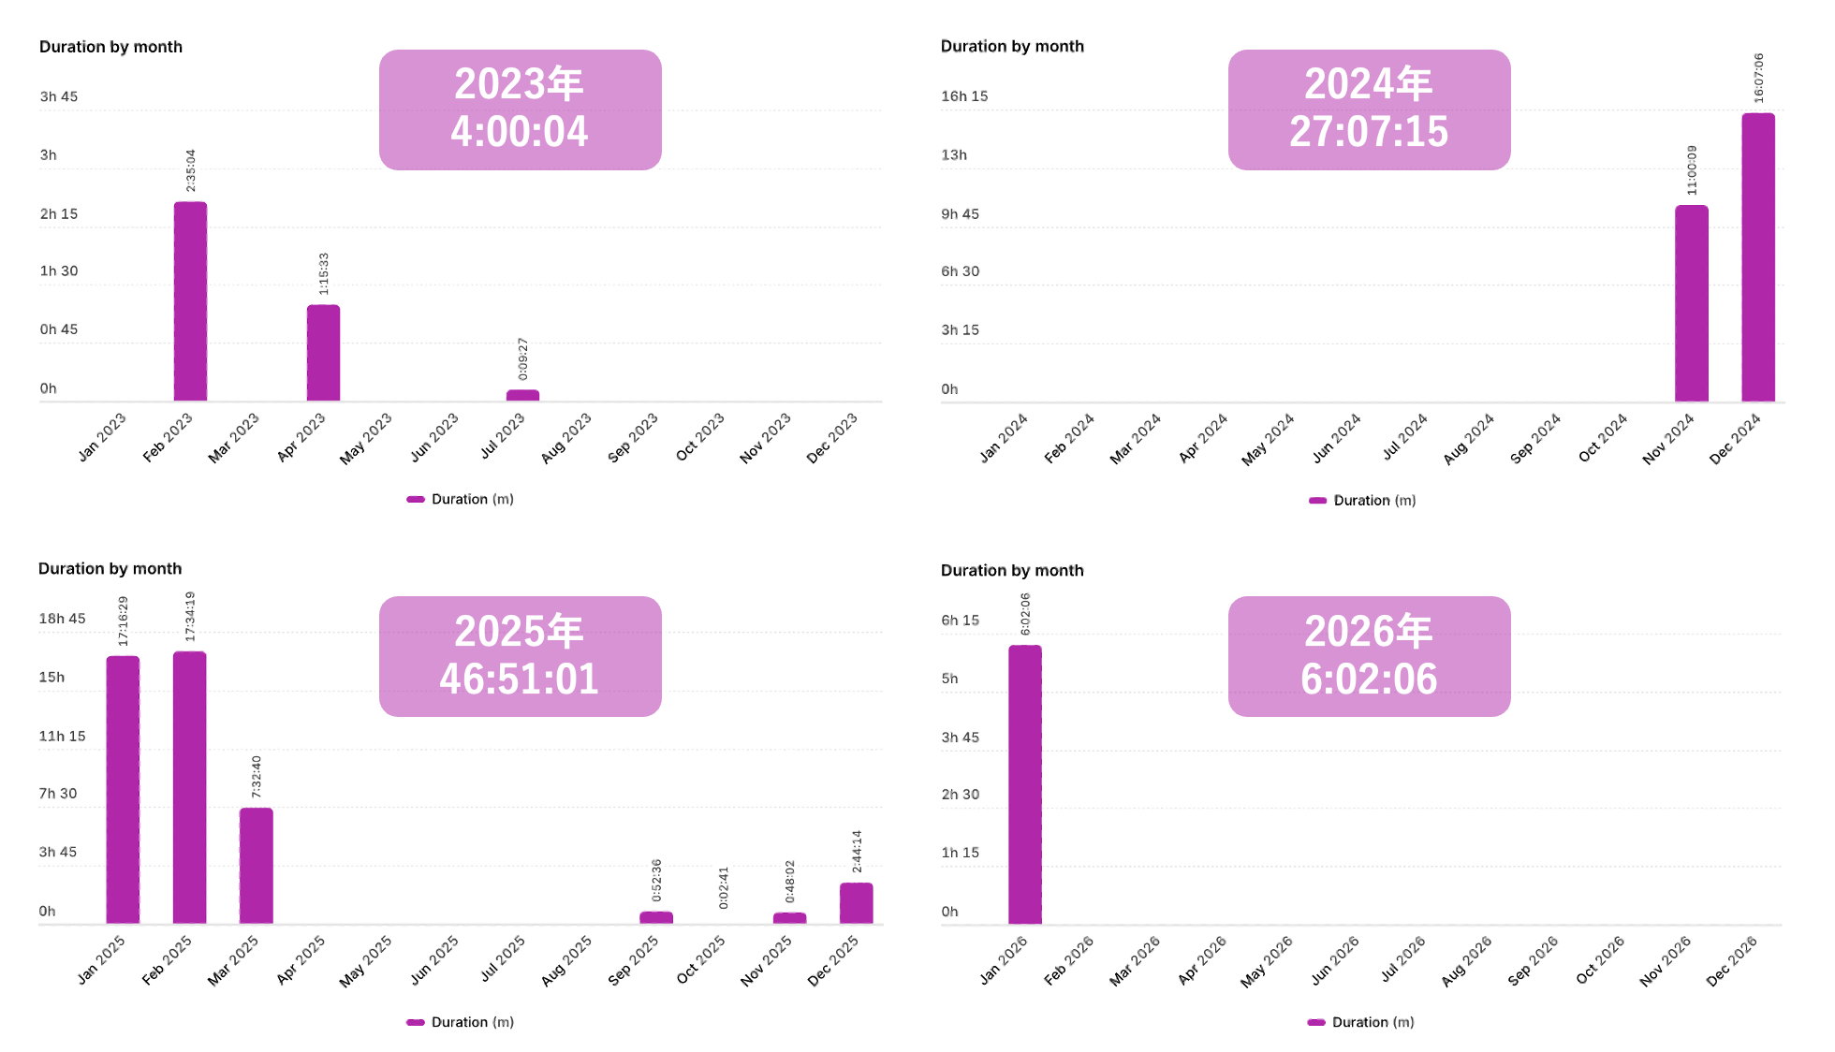Click the 2025年 46:51:01 total badge

tap(520, 656)
